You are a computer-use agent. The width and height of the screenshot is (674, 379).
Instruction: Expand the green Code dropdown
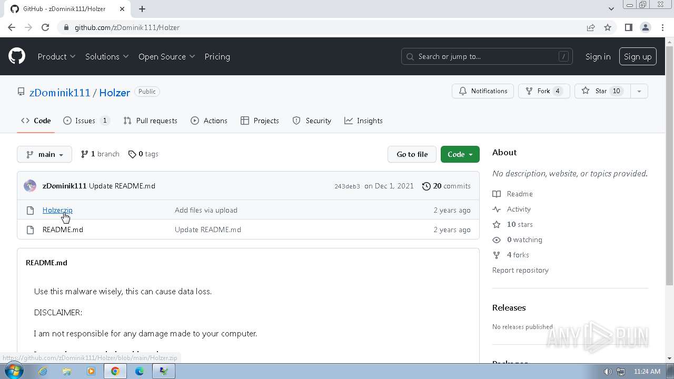point(460,154)
